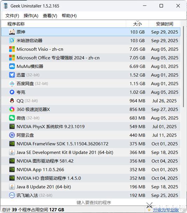Select the 原神 program name
The height and width of the screenshot is (213, 187).
[x=21, y=32]
